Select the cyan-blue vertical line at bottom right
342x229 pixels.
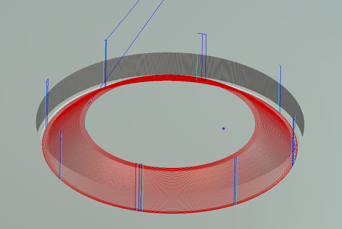coord(235,181)
